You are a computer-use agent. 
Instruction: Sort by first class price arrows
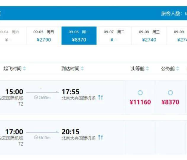coord(147,69)
